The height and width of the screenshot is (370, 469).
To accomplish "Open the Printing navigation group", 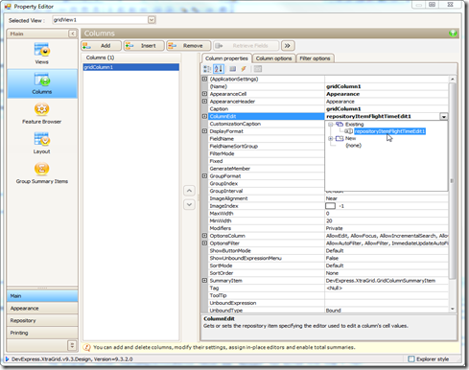I will coord(42,333).
